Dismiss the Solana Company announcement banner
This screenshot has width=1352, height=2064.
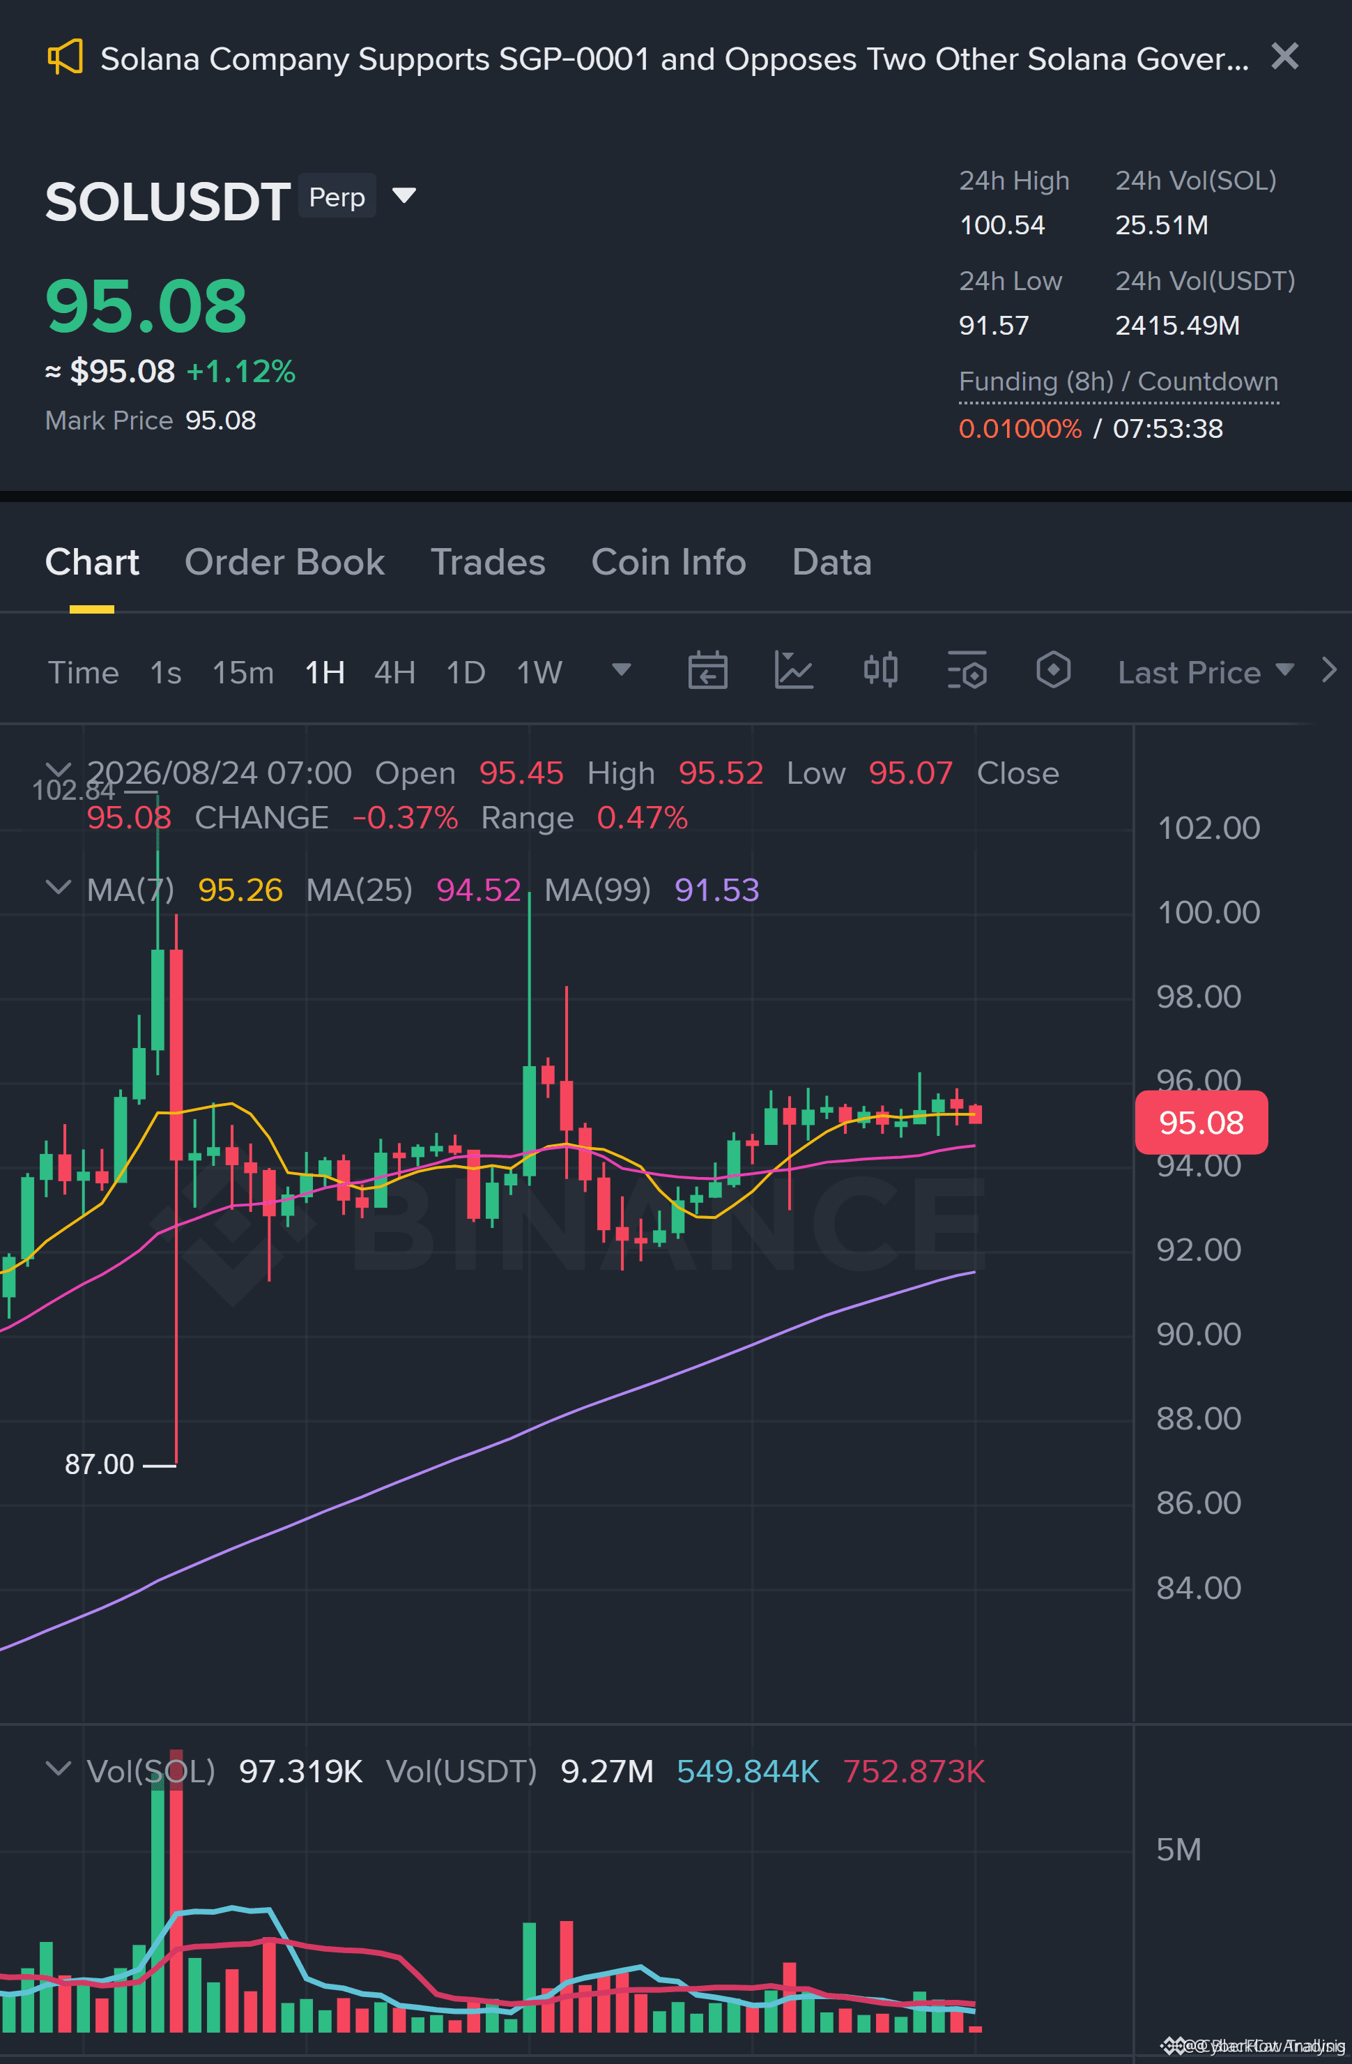point(1284,56)
